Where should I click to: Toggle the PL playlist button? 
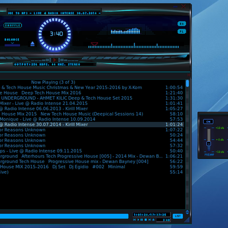click(182, 31)
